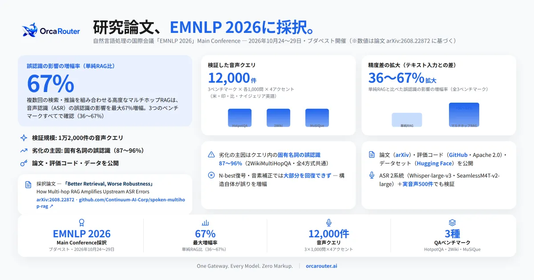
Task: Select the 2Wiki bar in the chart
Action: pos(278,118)
